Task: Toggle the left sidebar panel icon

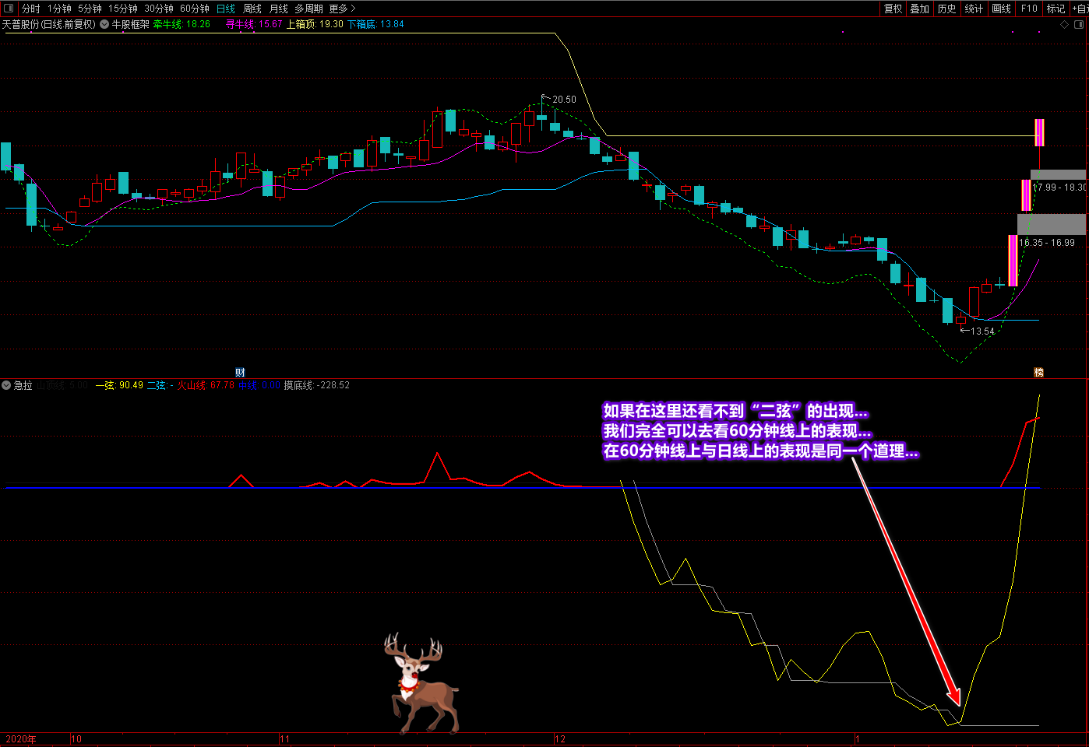Action: tap(9, 9)
